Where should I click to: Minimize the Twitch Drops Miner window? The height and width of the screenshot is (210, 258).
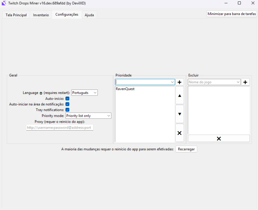tap(226, 3)
